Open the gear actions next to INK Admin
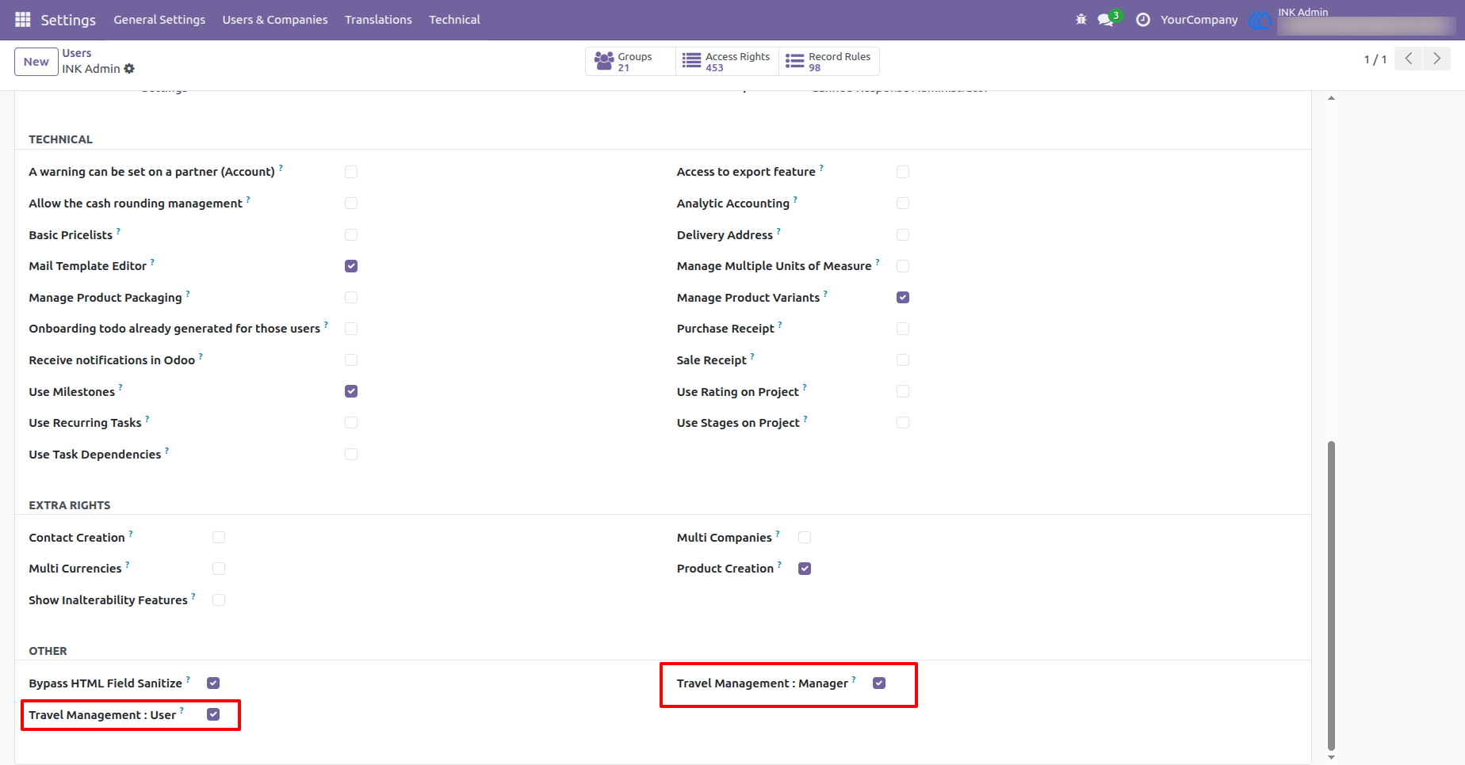The width and height of the screenshot is (1465, 765). [129, 69]
